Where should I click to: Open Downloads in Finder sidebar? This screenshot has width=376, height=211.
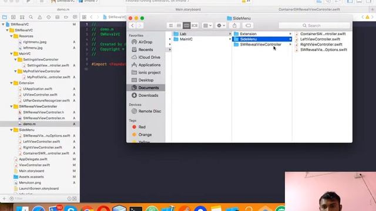146,95
